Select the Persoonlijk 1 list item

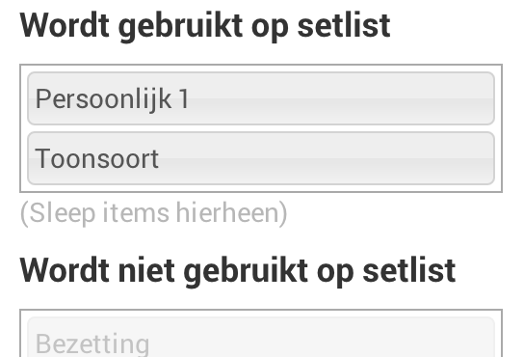(x=261, y=98)
